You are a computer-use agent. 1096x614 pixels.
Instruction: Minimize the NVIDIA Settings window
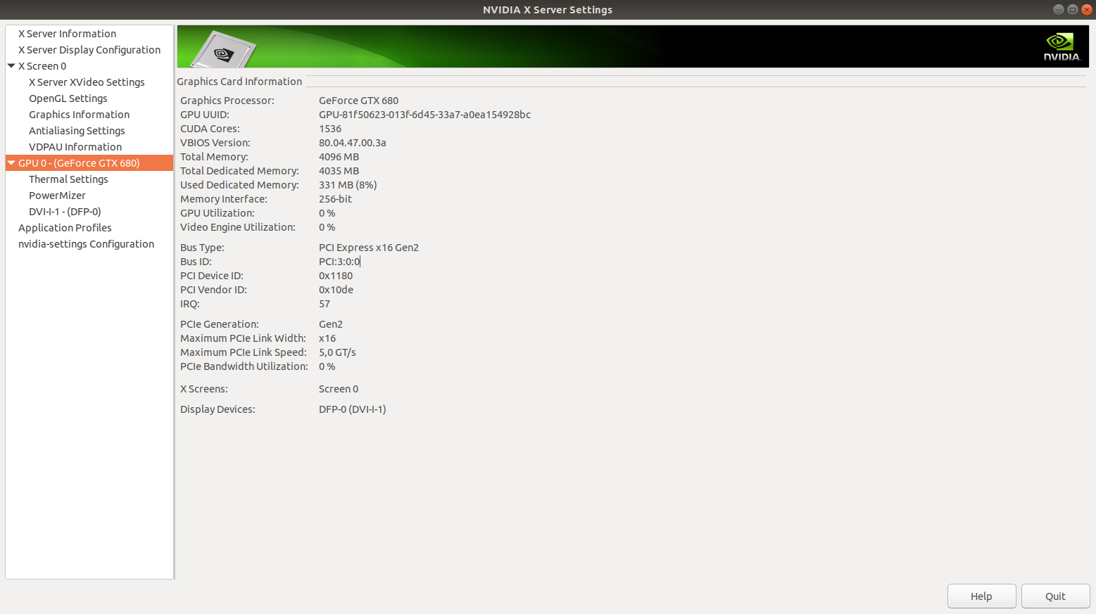[x=1058, y=9]
